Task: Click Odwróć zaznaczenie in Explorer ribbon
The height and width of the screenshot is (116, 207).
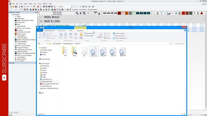Action: [x=120, y=38]
